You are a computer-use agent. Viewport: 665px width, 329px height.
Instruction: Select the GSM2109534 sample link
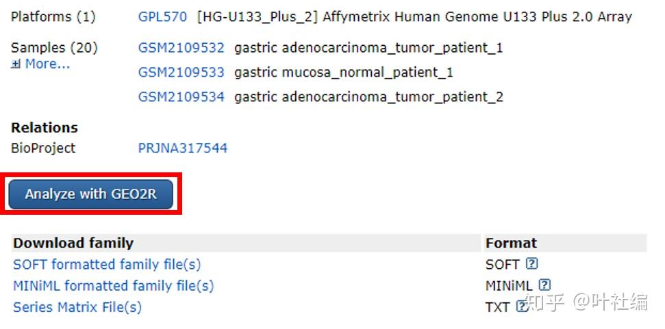coord(181,97)
